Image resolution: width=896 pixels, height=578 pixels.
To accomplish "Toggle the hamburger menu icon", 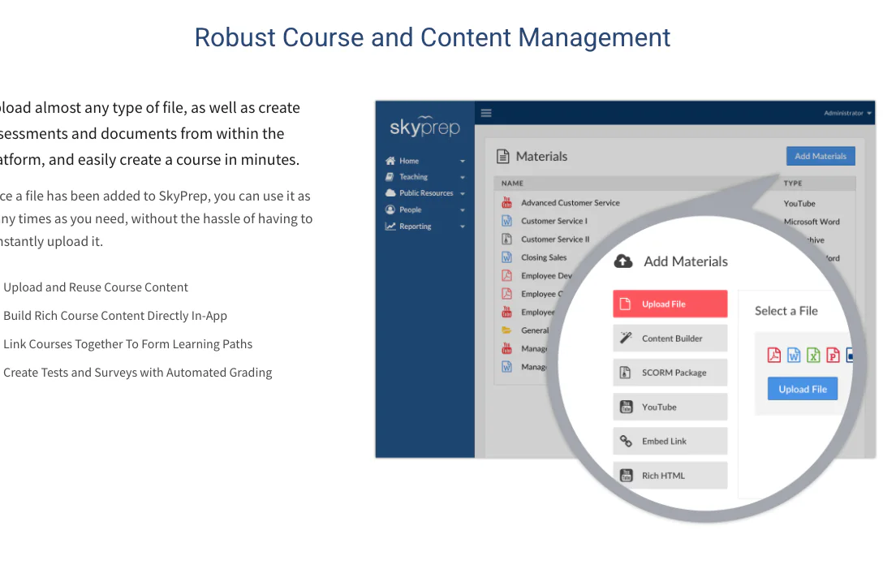I will tap(486, 113).
